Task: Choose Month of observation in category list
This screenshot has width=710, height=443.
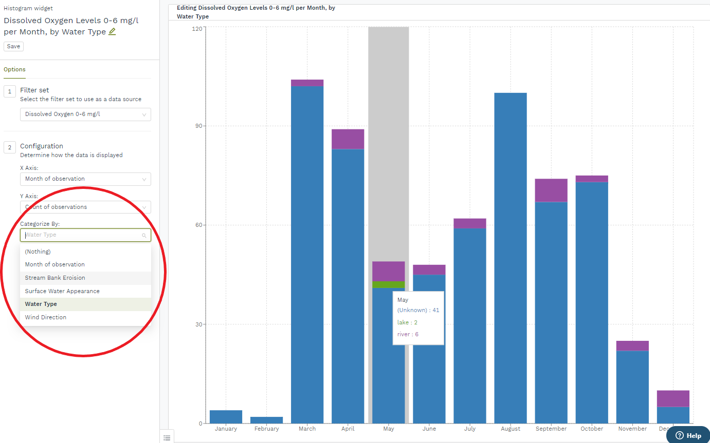Action: pyautogui.click(x=55, y=264)
